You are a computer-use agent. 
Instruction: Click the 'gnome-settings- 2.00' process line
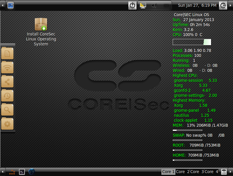coord(195,95)
